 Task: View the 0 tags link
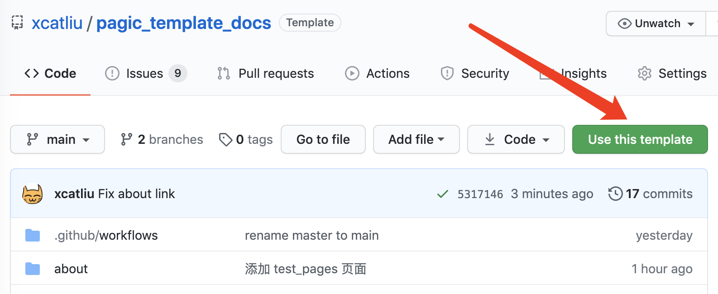[x=245, y=139]
